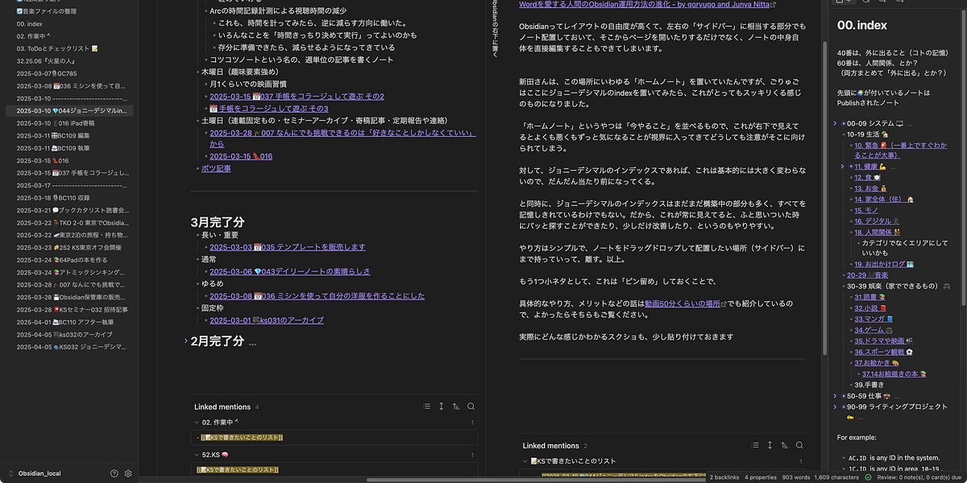Expand the 11. 健康 list item
Viewport: 967px width, 483px height.
tap(842, 167)
